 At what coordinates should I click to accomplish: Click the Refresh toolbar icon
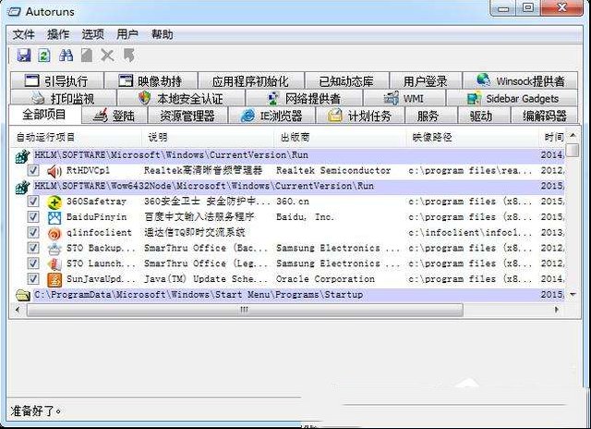click(x=44, y=55)
